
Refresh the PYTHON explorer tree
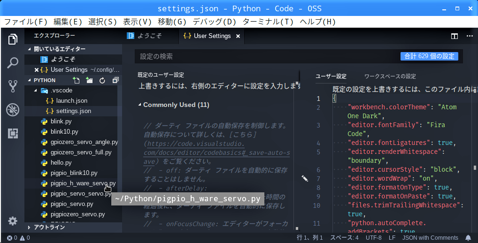102,80
